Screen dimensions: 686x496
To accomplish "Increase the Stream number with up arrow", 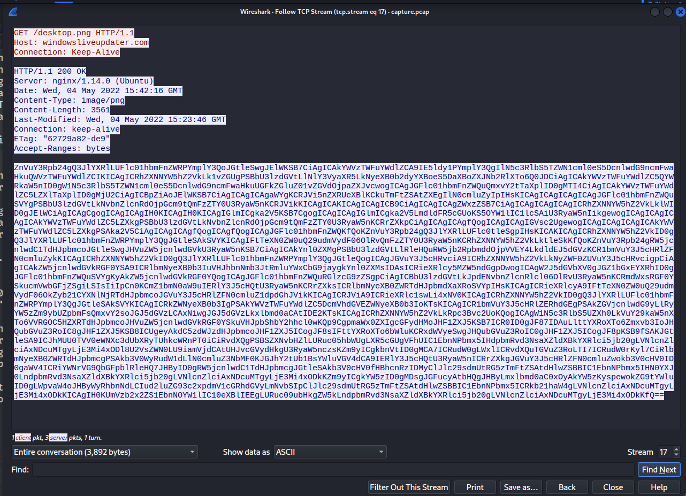I will [677, 449].
